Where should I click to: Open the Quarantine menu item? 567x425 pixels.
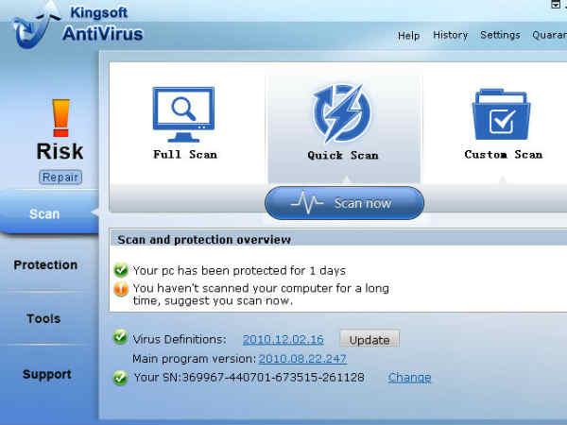[x=549, y=35]
